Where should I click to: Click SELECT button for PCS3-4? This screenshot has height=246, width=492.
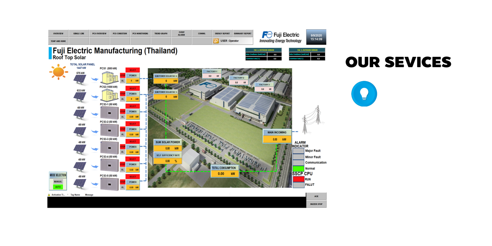[x=132, y=159]
